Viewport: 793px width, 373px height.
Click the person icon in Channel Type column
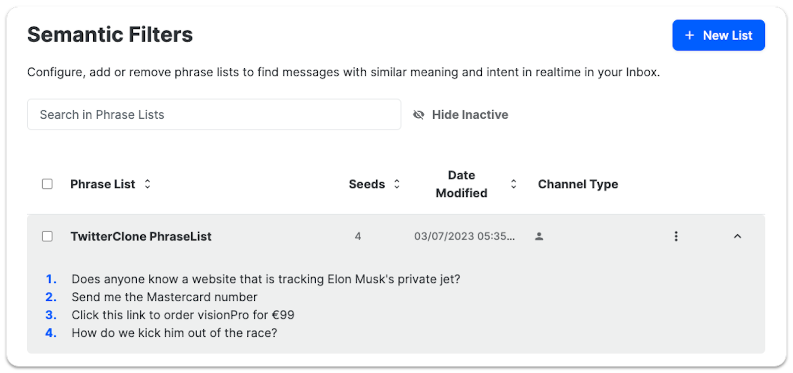click(x=539, y=236)
